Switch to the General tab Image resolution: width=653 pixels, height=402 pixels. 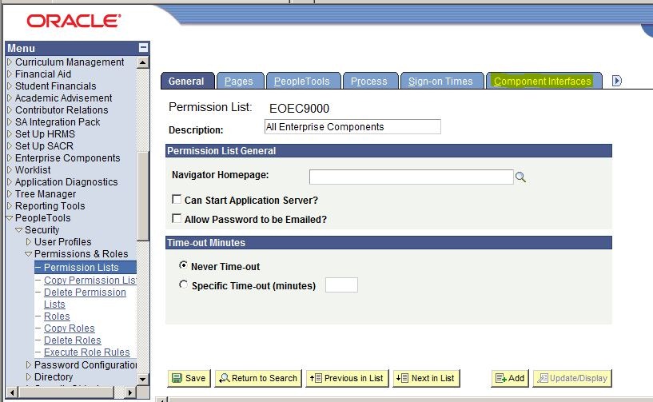pos(187,81)
